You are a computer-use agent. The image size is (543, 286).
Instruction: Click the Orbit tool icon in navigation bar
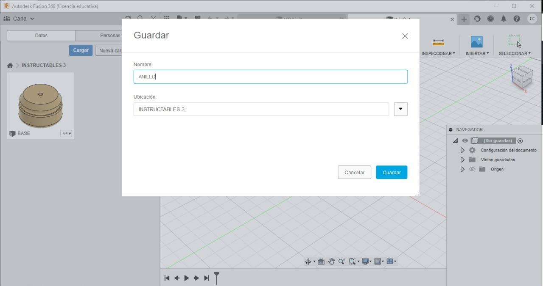[308, 261]
